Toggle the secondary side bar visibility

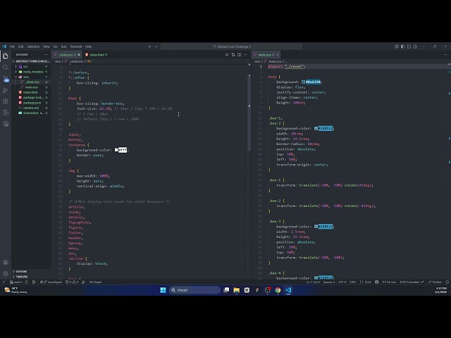[415, 46]
